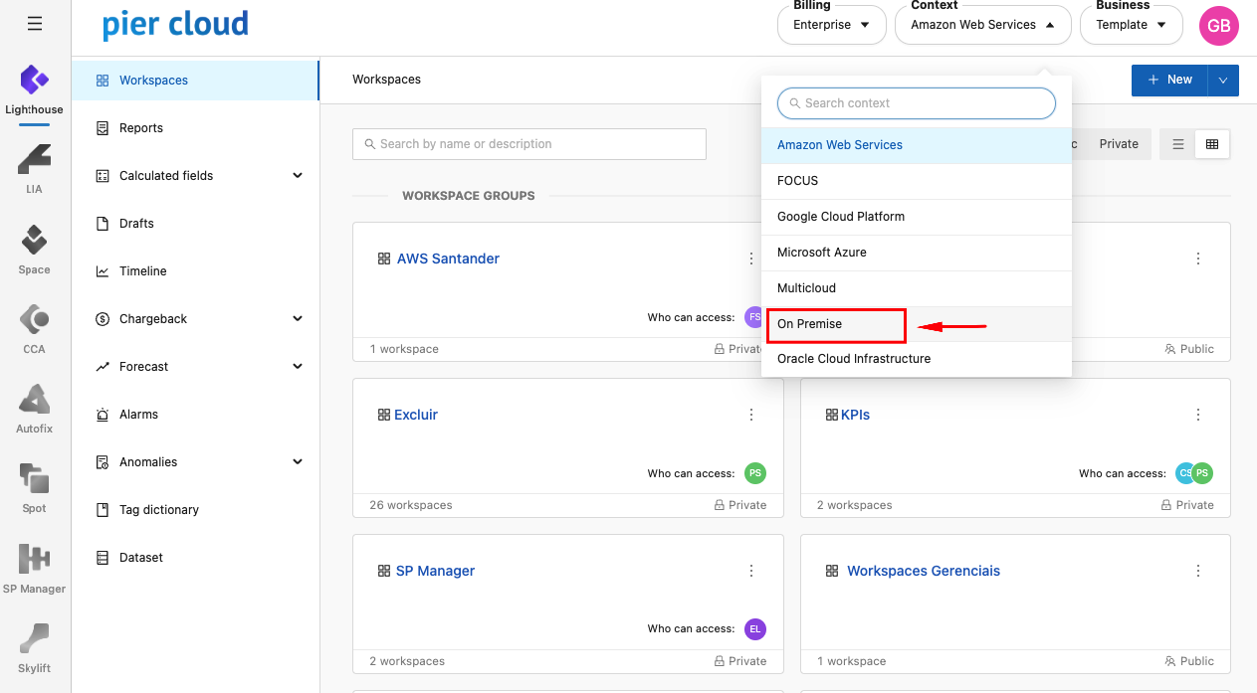Image resolution: width=1257 pixels, height=693 pixels.
Task: Open the Excluir group options menu
Action: [x=751, y=415]
